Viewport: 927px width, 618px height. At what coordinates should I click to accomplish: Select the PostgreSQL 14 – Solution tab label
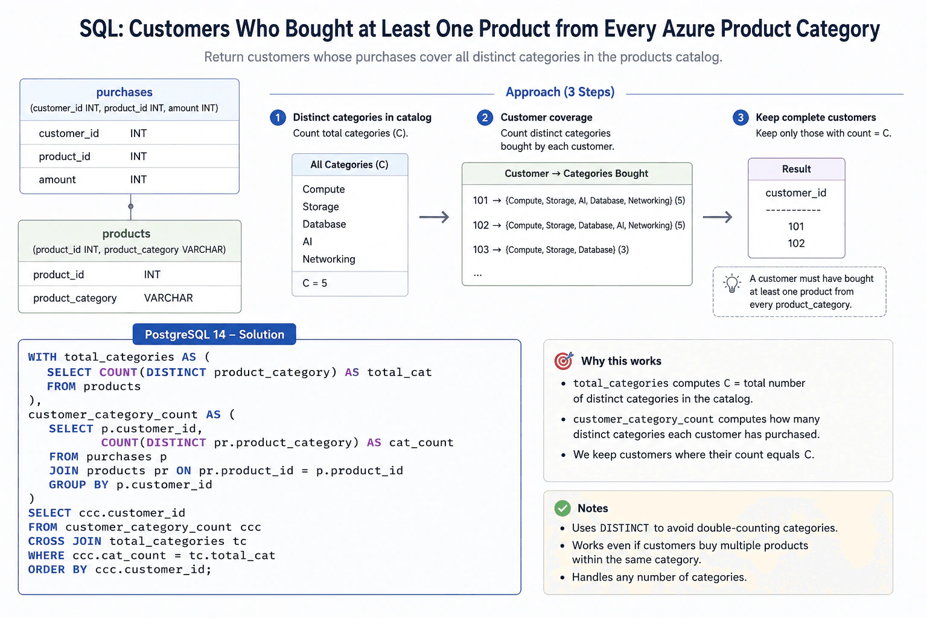[214, 334]
